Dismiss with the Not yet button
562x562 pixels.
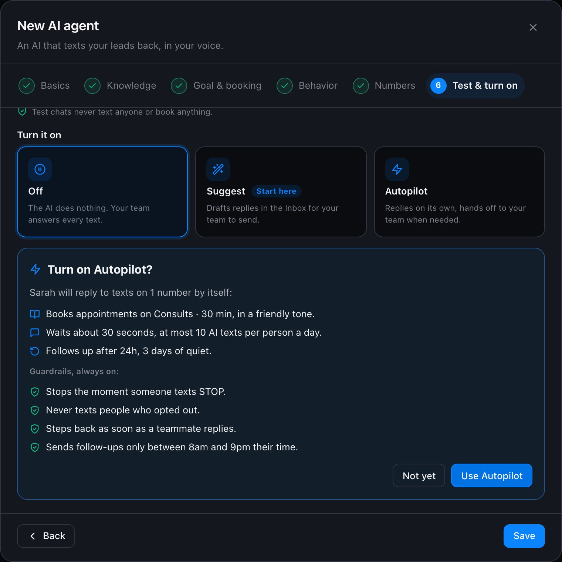[x=419, y=475]
